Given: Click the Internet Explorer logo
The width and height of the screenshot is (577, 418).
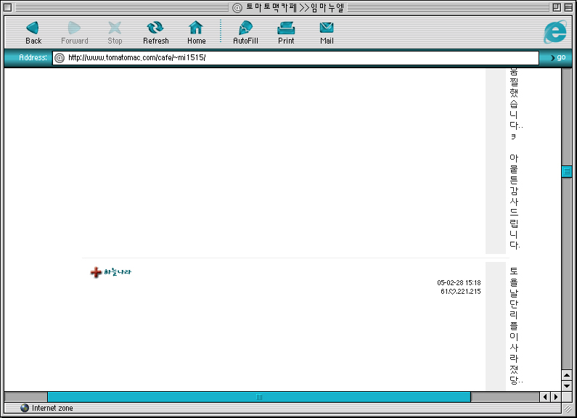Looking at the screenshot, I should click(x=555, y=32).
